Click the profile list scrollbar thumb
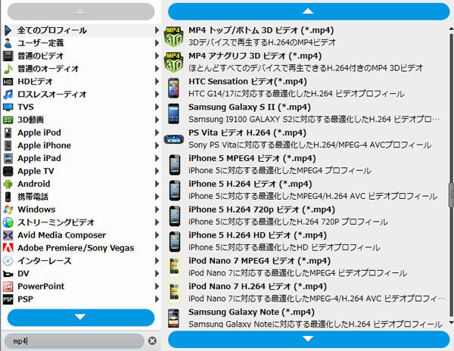Image resolution: width=454 pixels, height=351 pixels. pos(452,195)
